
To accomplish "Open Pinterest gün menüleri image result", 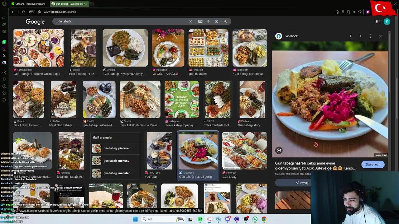I will point(208,48).
